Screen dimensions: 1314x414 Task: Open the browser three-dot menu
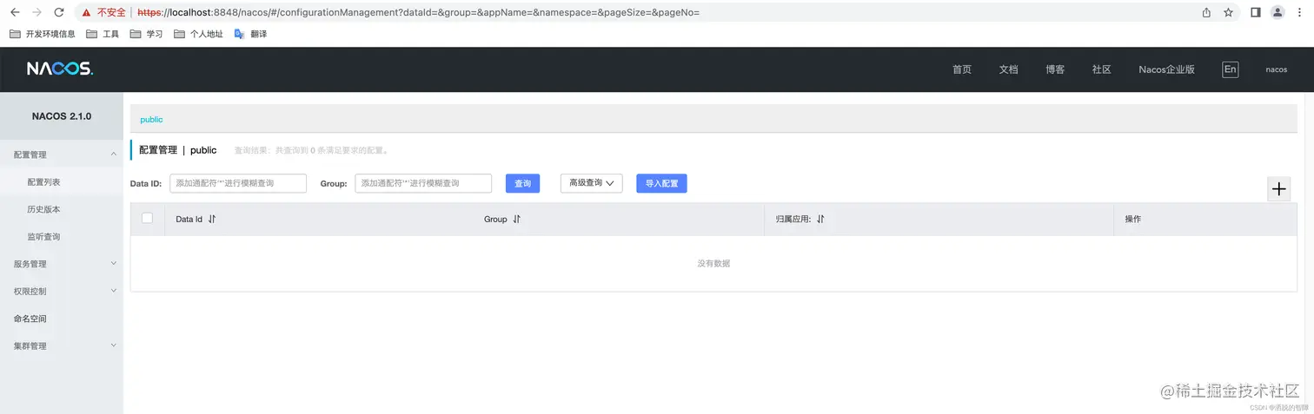(1300, 13)
